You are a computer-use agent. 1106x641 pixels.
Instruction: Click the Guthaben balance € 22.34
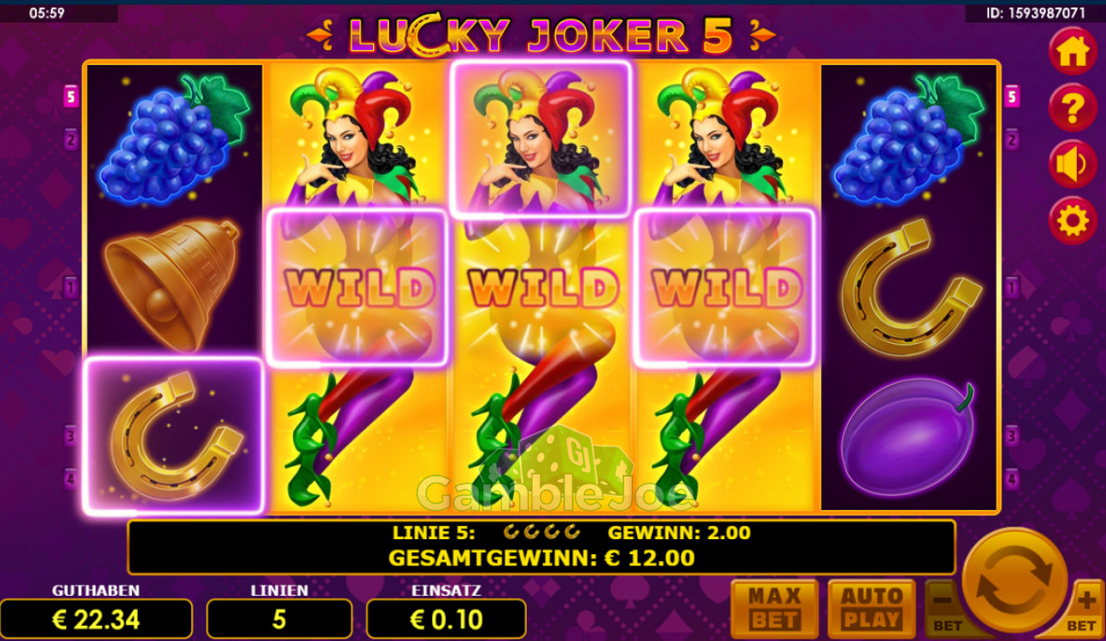96,619
